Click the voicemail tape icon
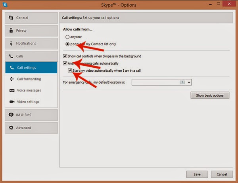This screenshot has height=183, width=238. click(x=12, y=90)
